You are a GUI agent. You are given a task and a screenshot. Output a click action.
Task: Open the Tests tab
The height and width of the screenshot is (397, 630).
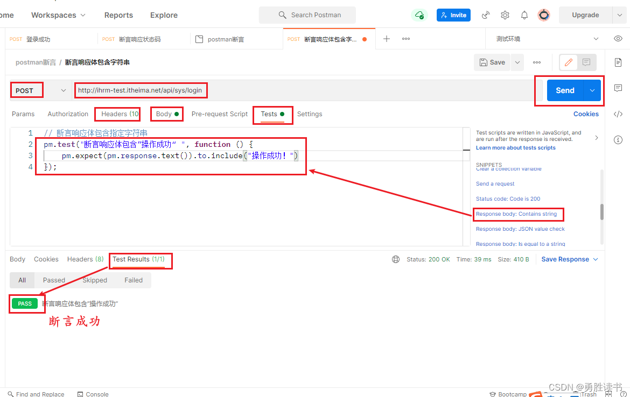272,114
